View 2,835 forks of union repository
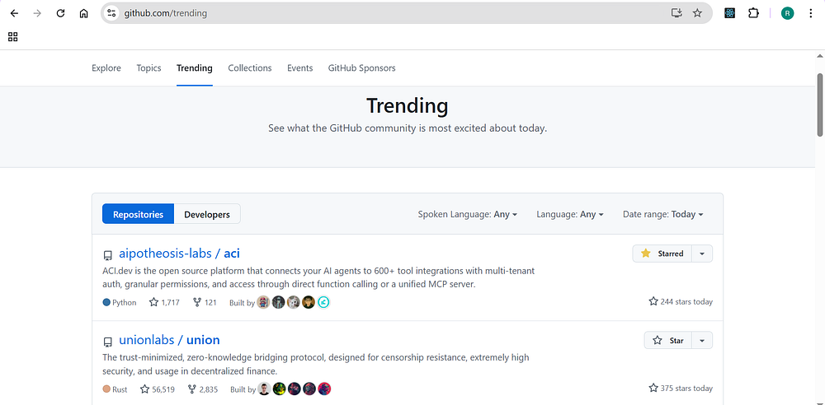 pyautogui.click(x=203, y=389)
